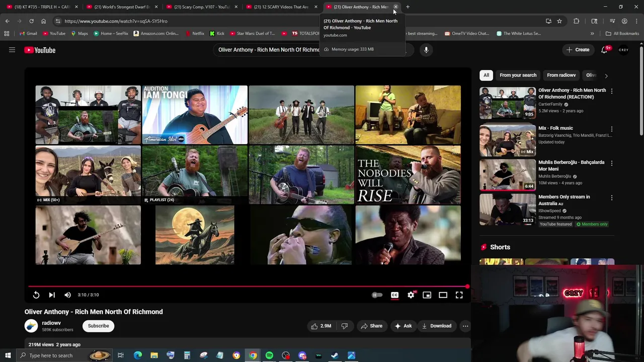Open the Windows Start menu
Screen dimensions: 644x362
[x=8, y=355]
